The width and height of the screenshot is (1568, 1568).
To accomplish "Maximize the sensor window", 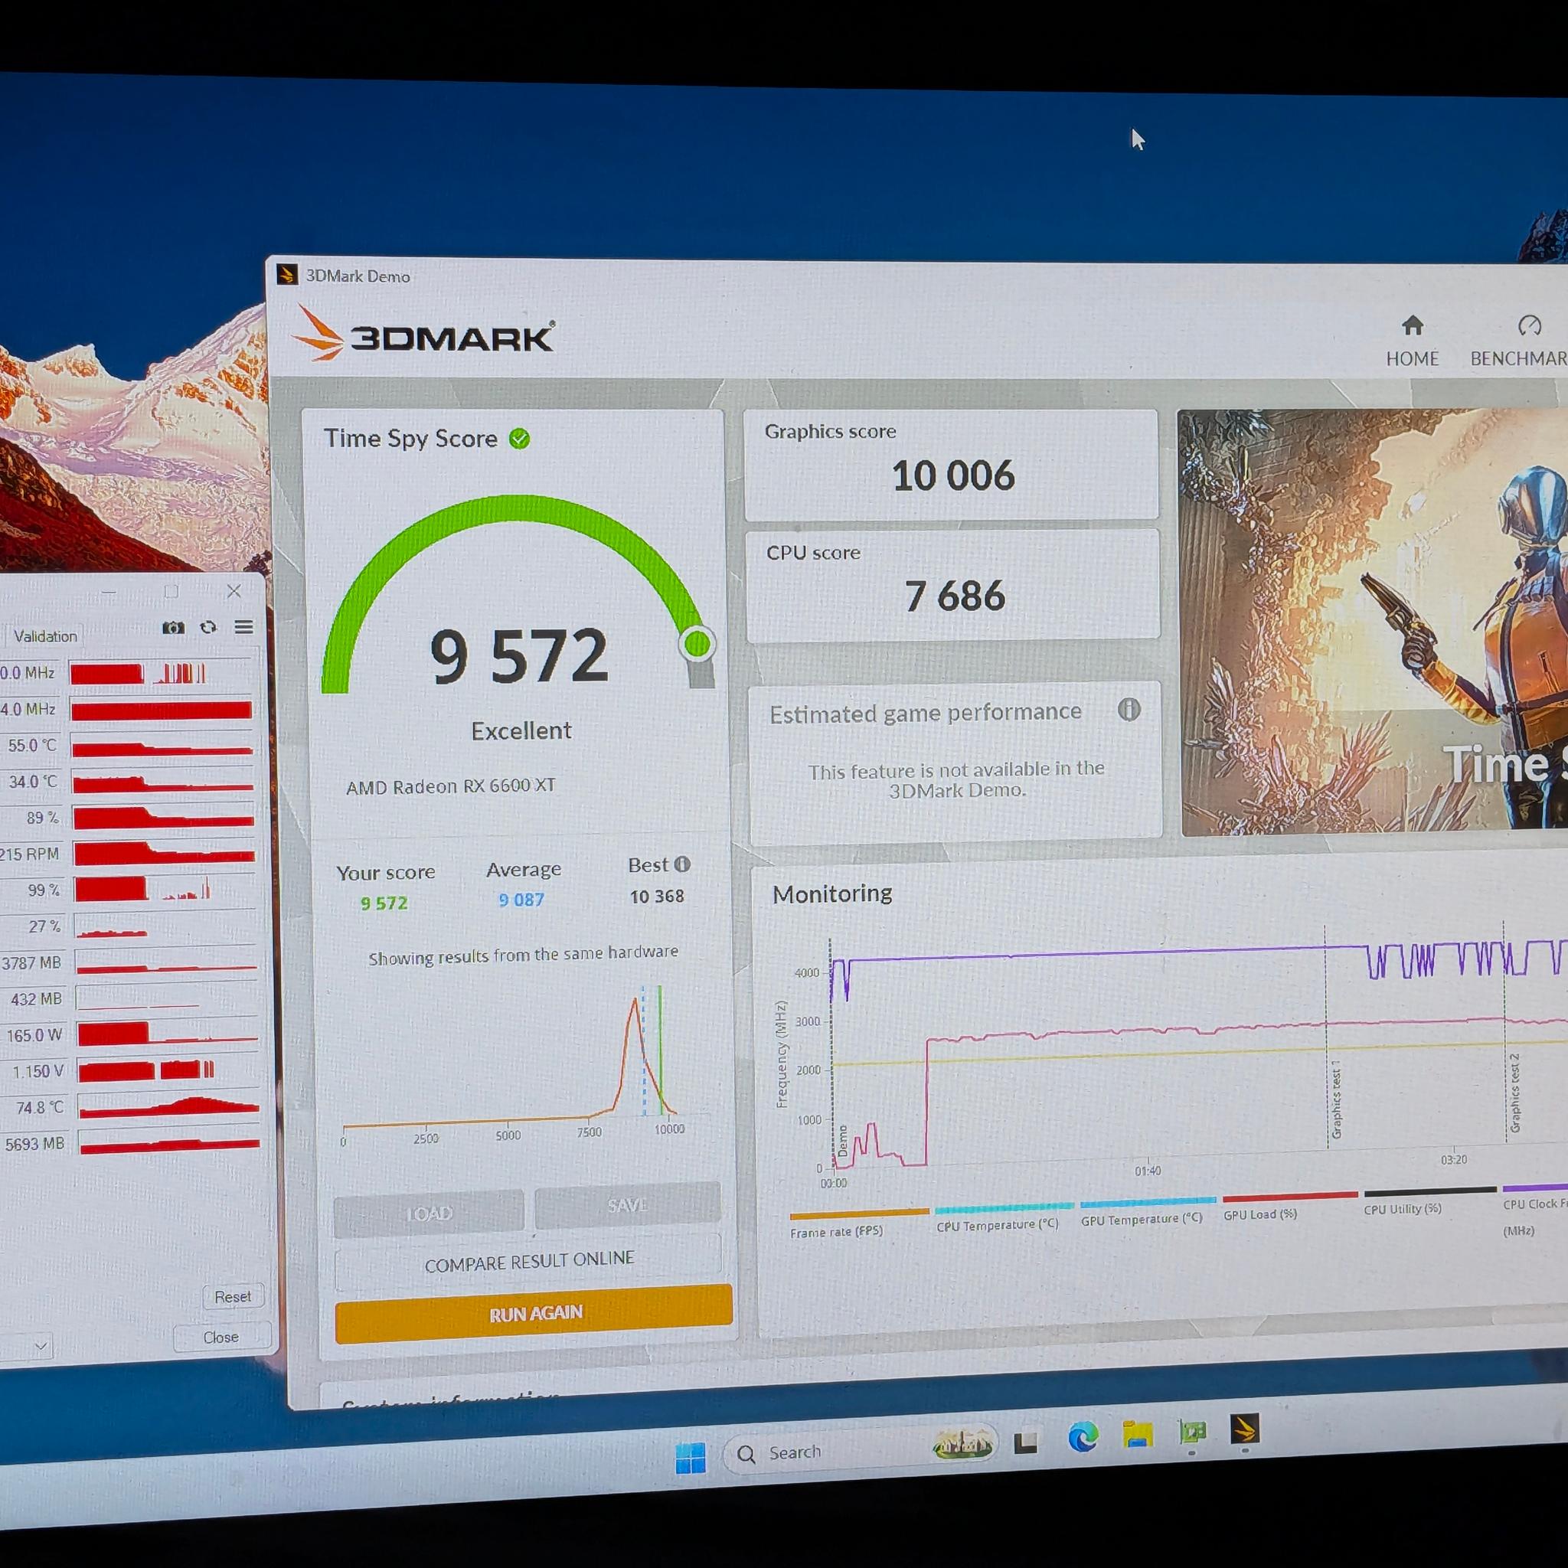I will tap(171, 592).
